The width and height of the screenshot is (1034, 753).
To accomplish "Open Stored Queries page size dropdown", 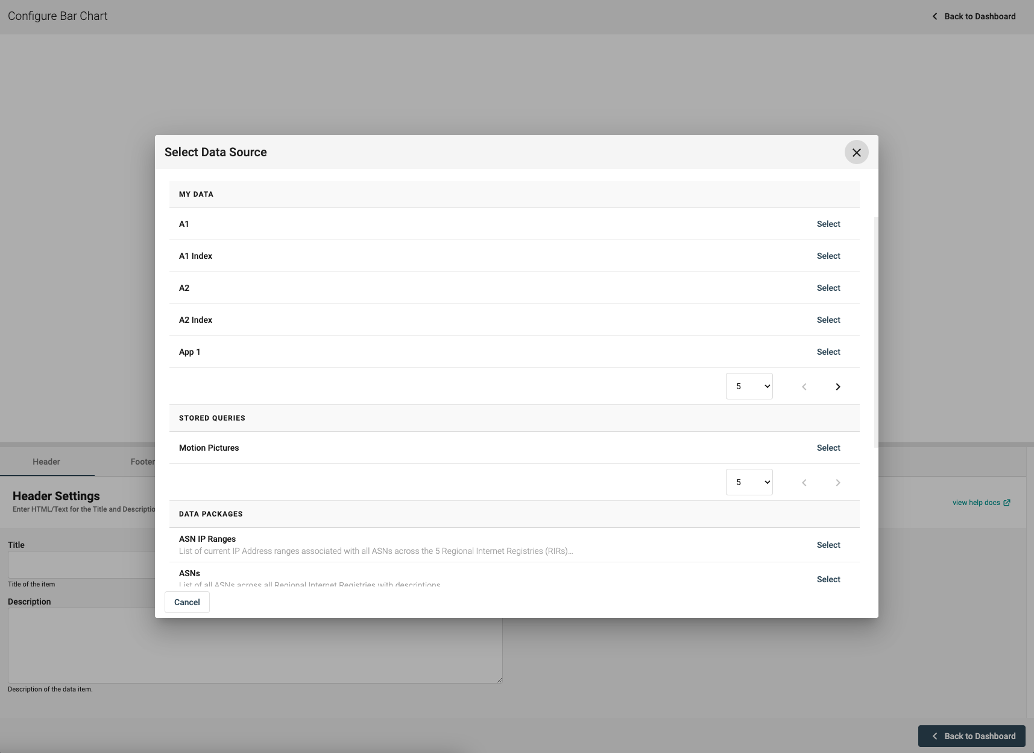I will point(749,482).
